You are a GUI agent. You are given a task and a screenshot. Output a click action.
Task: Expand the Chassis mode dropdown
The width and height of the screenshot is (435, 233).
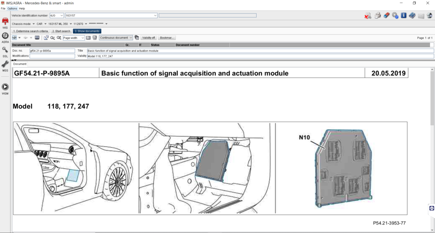(34, 24)
